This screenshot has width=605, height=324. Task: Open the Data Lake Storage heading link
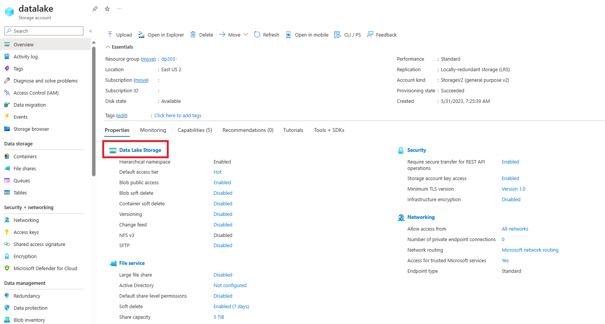(140, 150)
